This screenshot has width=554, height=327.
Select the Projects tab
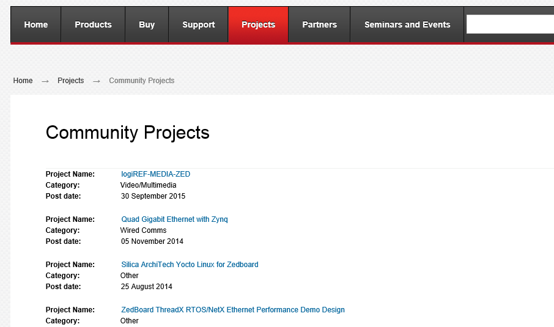tap(258, 24)
